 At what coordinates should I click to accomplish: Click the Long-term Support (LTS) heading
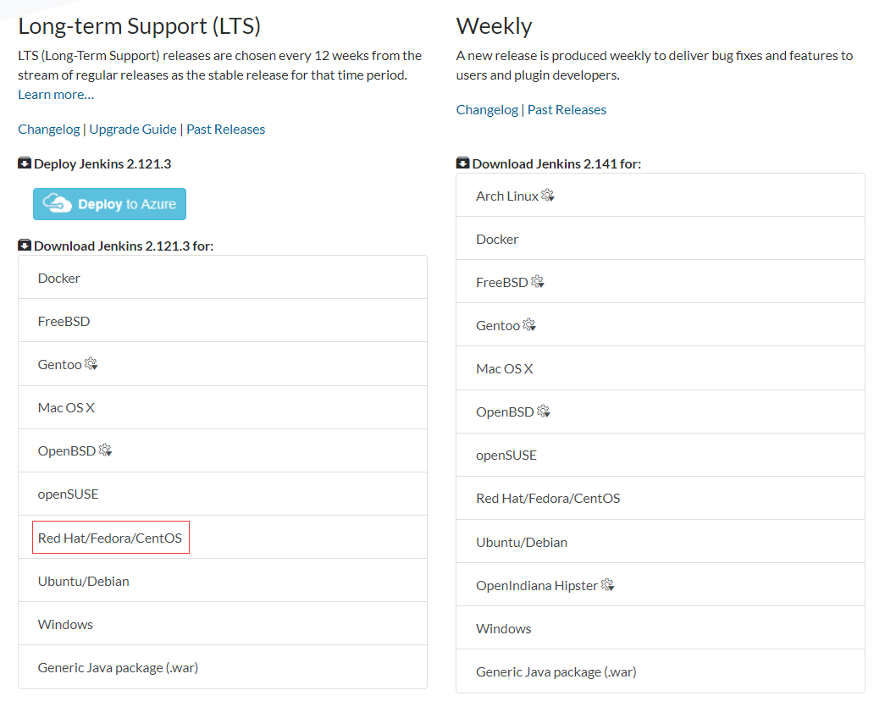coord(140,26)
